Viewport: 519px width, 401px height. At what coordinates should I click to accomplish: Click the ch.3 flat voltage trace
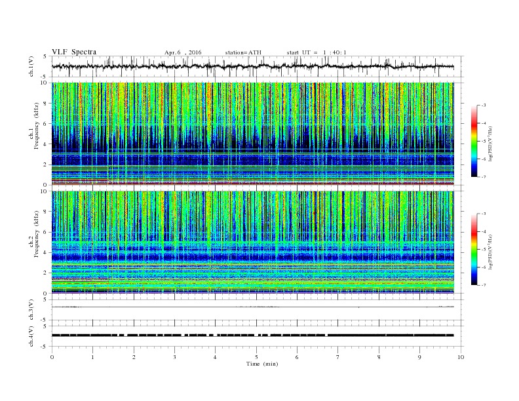point(252,307)
